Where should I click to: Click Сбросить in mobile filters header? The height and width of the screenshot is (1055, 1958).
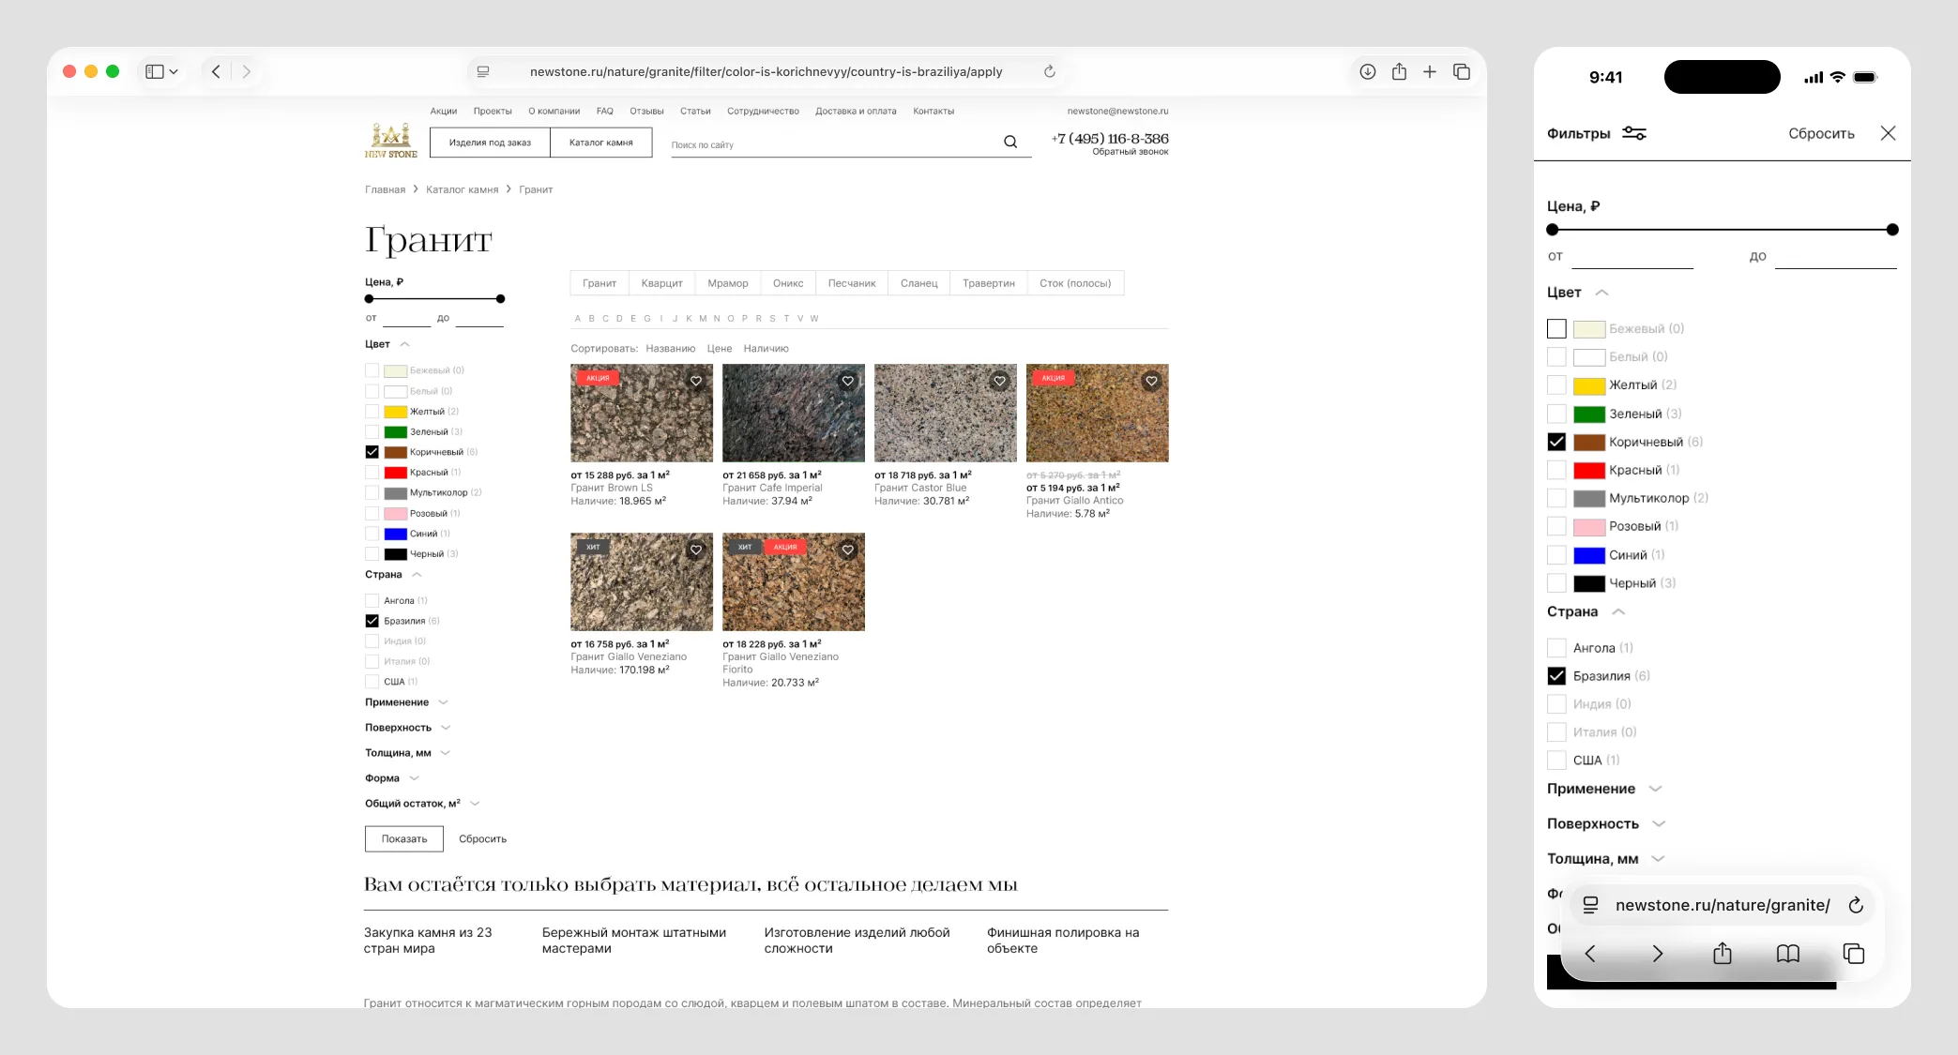(1820, 133)
